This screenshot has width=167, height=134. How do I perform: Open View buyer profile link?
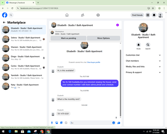94,62
